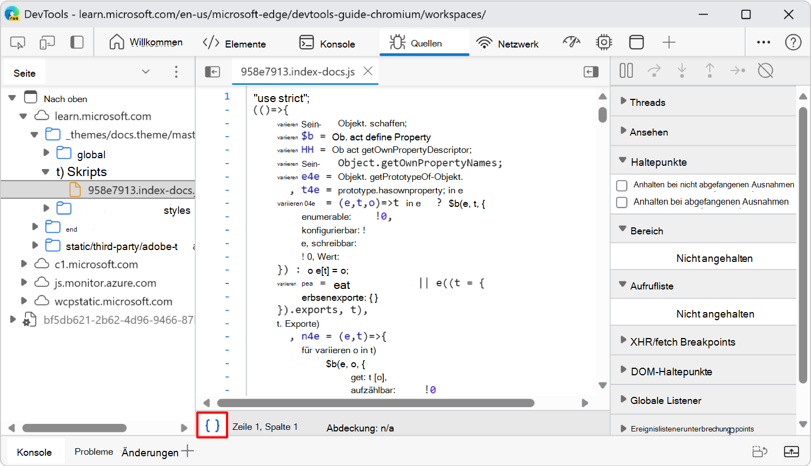Enable Anhalten bei nicht abgefangenen Ausnahmen
Viewport: 811px width, 466px height.
pos(622,185)
